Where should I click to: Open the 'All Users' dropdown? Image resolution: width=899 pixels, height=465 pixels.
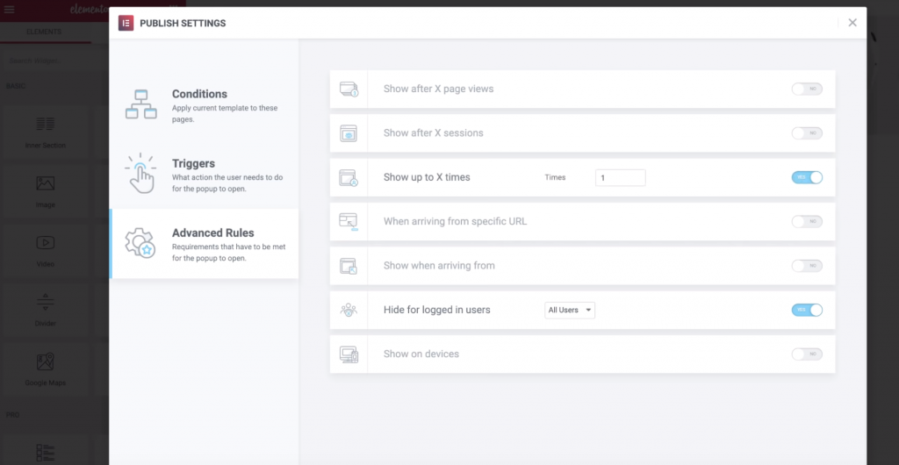570,310
